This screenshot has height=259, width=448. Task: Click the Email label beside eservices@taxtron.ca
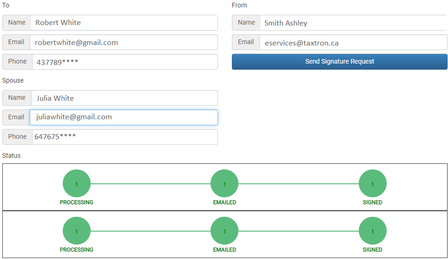[246, 42]
